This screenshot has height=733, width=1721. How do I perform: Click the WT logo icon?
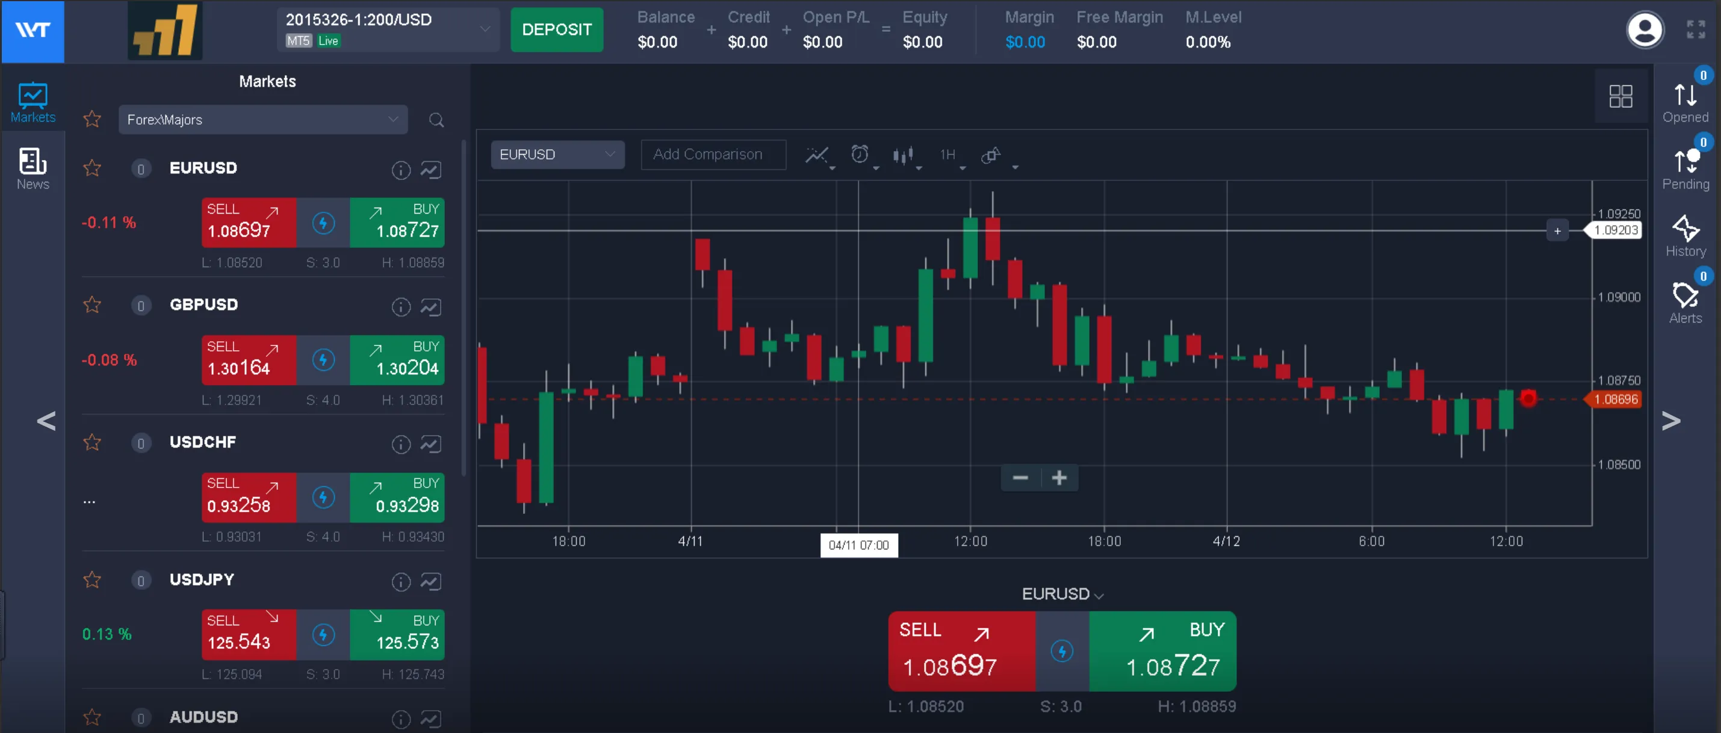[x=33, y=31]
